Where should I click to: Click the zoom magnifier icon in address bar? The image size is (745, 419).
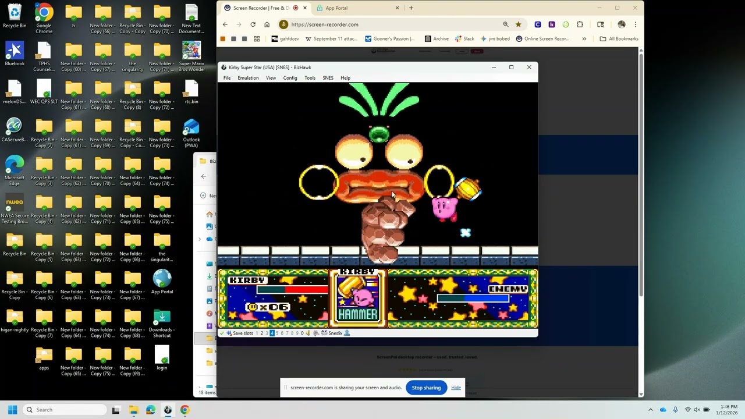[x=506, y=24]
